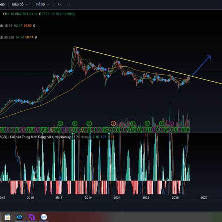Viewport: 222px width, 222px height.
Task: Click the upper F event marker near 2018
Action: pyautogui.click(x=75, y=124)
